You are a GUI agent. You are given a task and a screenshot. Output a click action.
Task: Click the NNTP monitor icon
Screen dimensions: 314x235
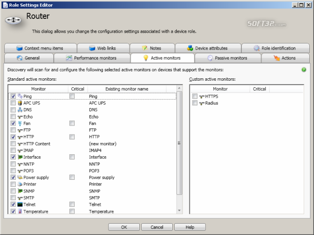click(x=20, y=164)
